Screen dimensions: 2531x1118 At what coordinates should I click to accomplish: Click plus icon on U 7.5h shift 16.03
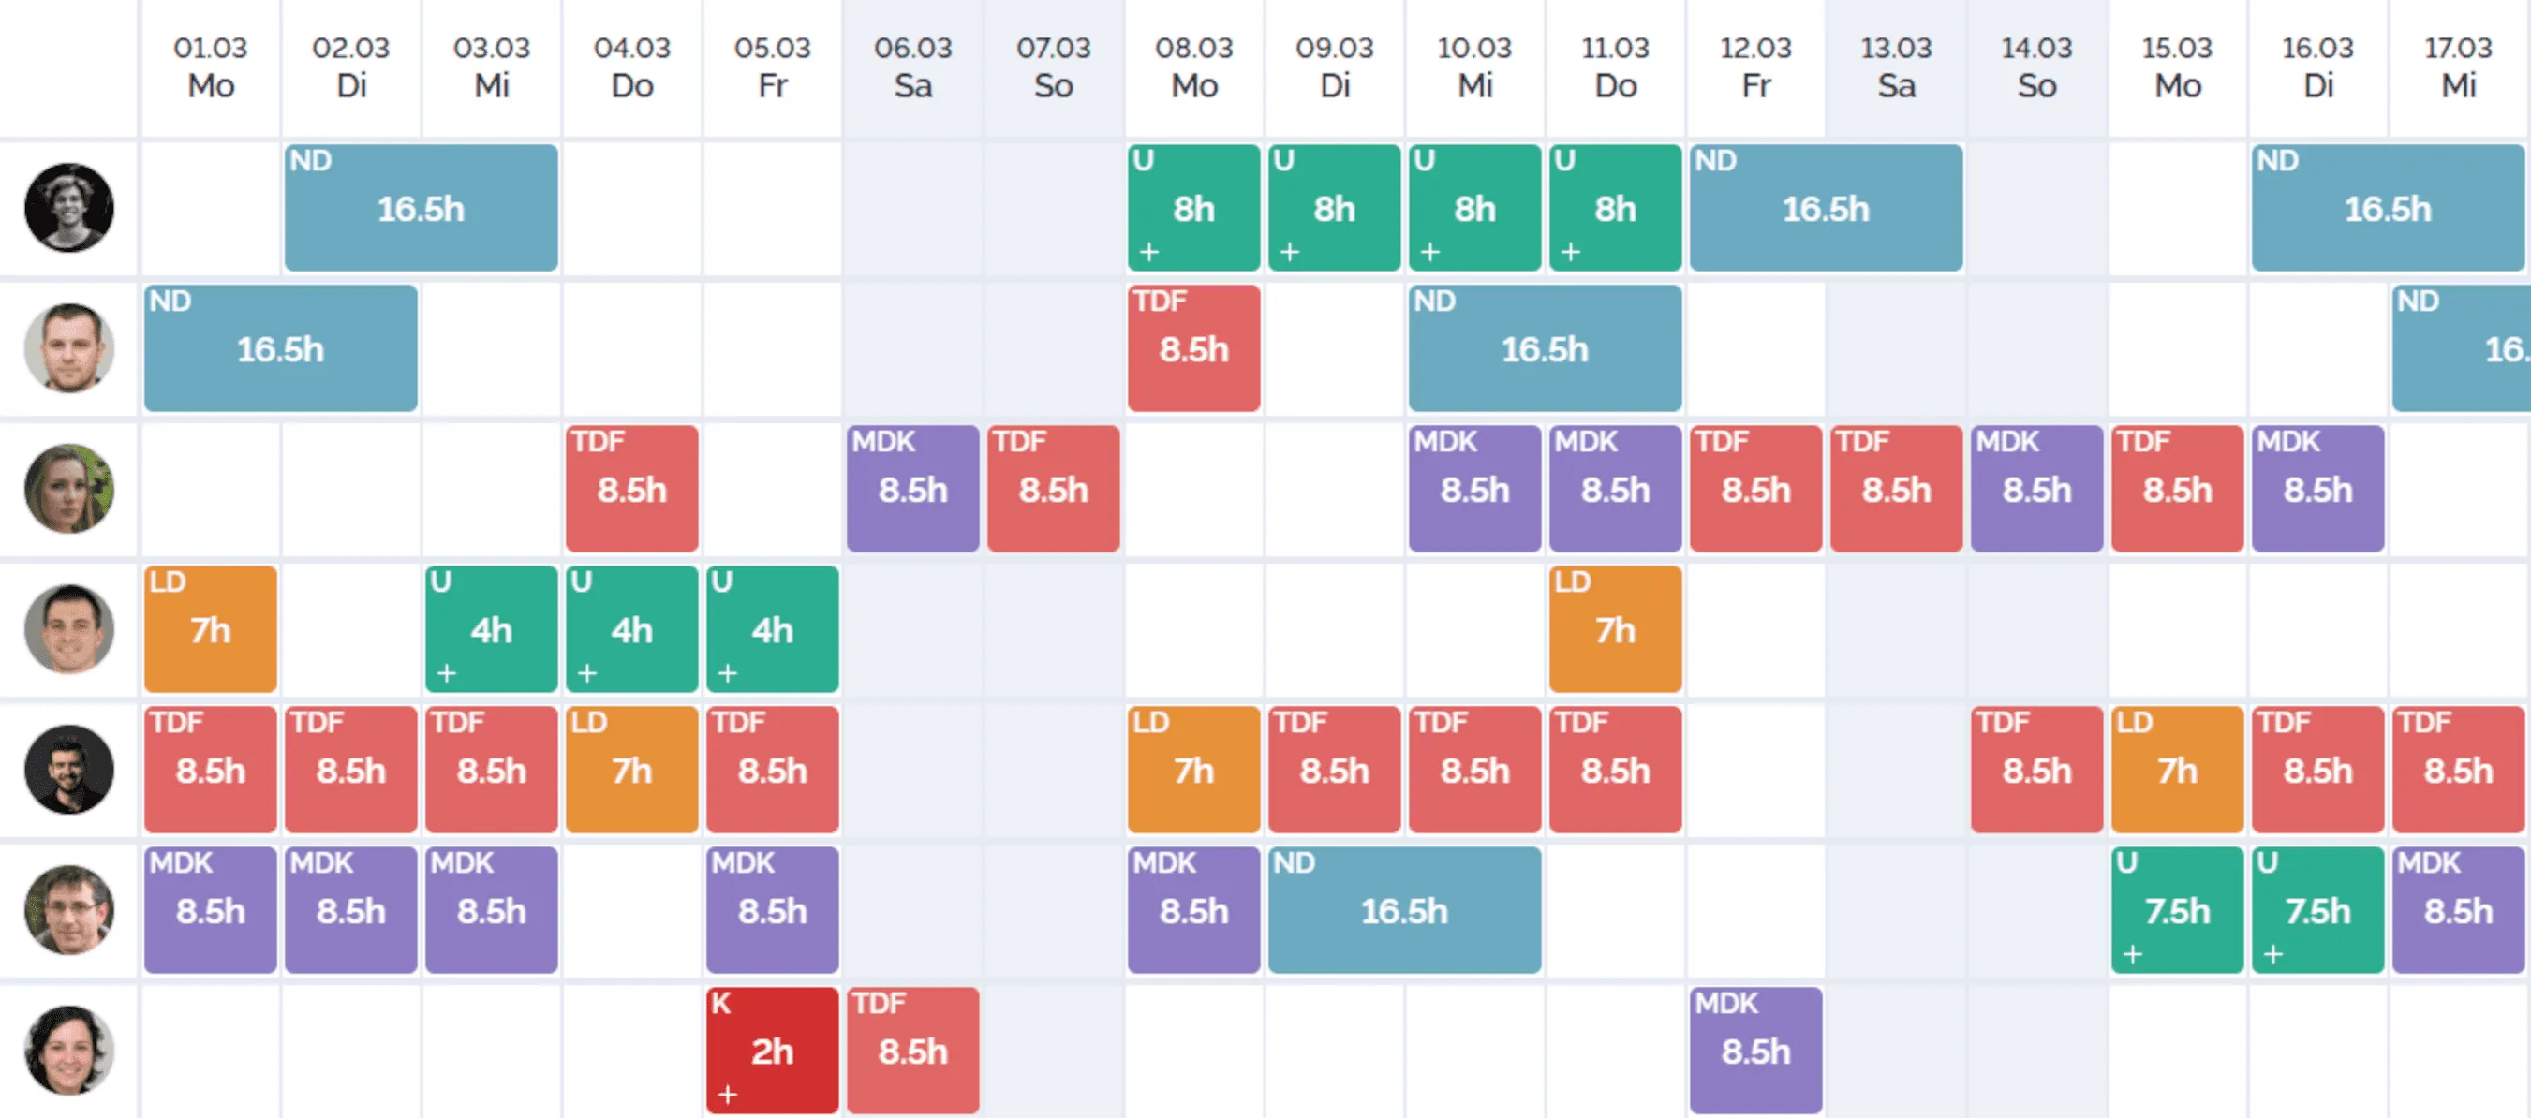click(x=2272, y=954)
